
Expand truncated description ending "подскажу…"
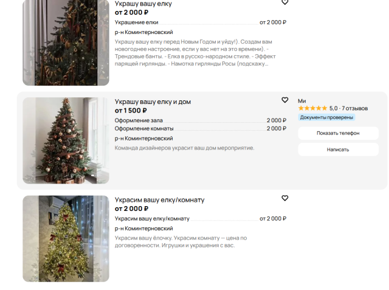tap(195, 53)
